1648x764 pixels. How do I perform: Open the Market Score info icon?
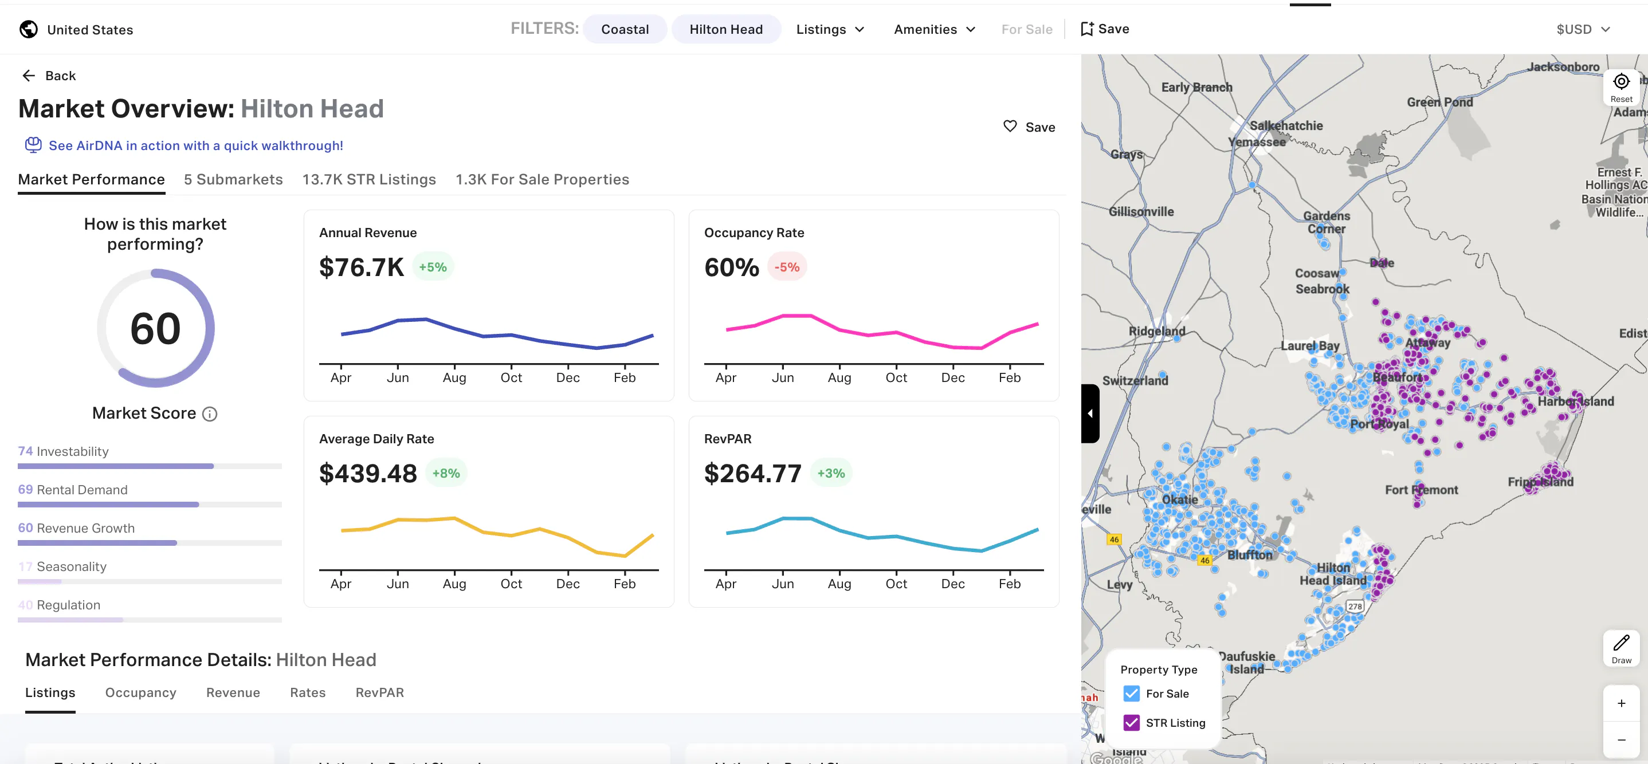pos(210,414)
